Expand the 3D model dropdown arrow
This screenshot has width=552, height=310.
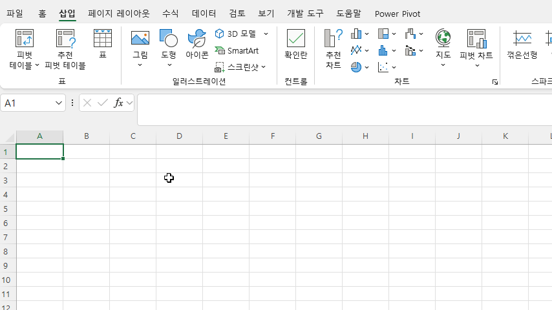click(x=266, y=34)
